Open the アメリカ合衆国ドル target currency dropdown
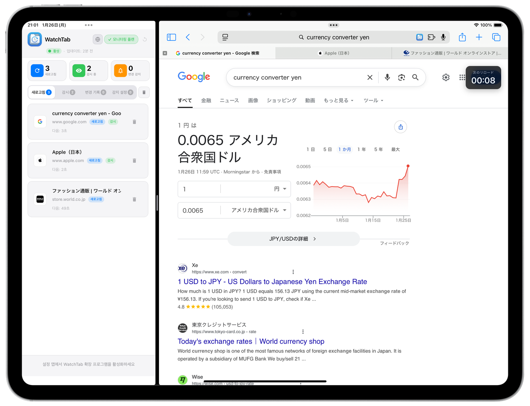Viewport: 530px width, 406px height. pyautogui.click(x=259, y=210)
